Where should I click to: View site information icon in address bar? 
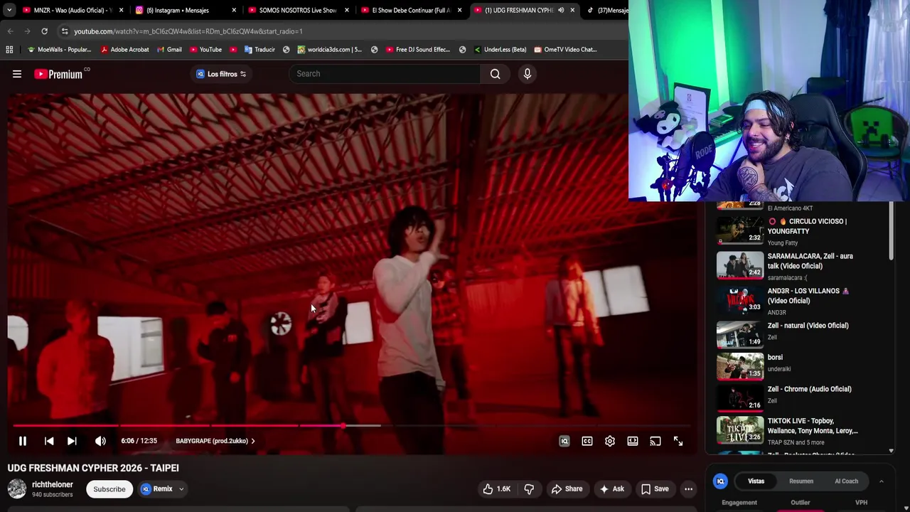[65, 31]
